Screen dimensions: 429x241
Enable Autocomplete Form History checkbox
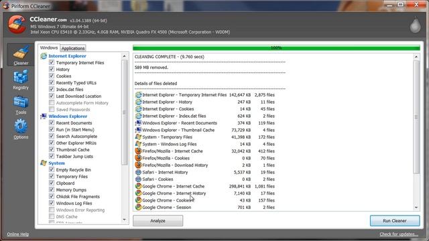click(52, 102)
